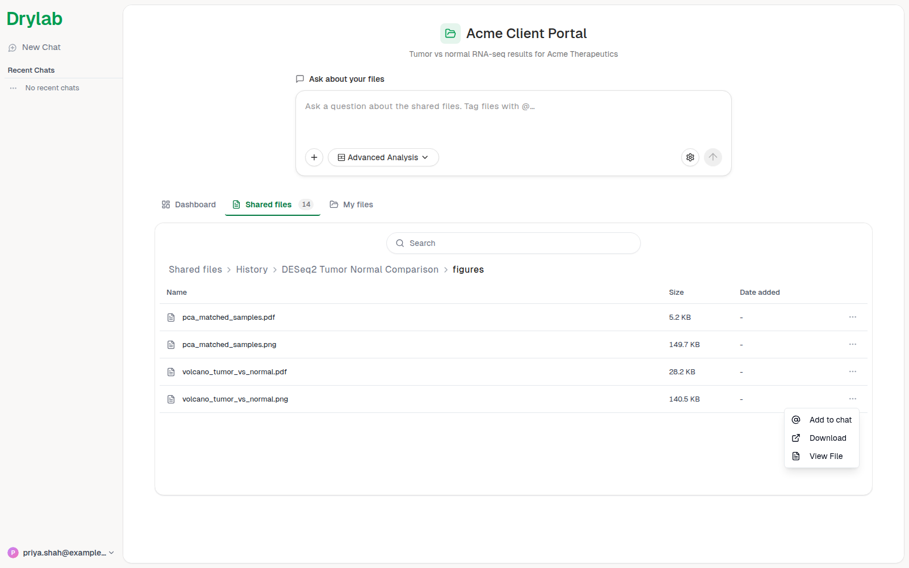The image size is (909, 568).
Task: Expand the Advanced Analysis dropdown
Action: point(383,157)
